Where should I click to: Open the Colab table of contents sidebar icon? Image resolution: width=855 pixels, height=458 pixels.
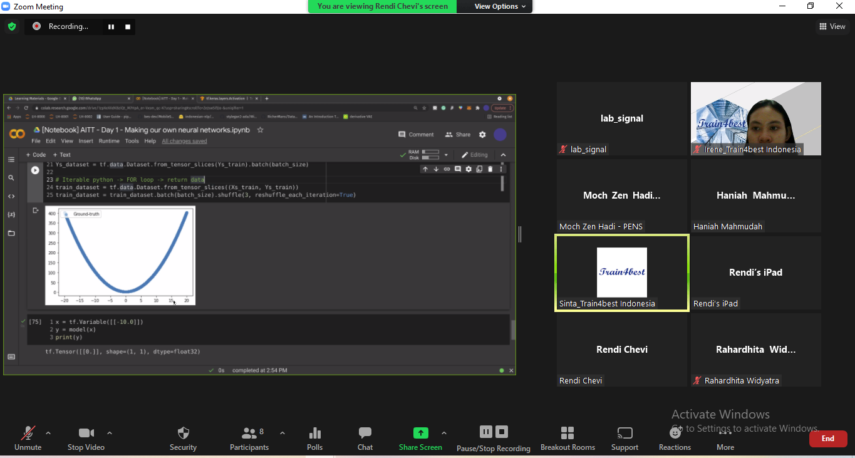coord(11,160)
